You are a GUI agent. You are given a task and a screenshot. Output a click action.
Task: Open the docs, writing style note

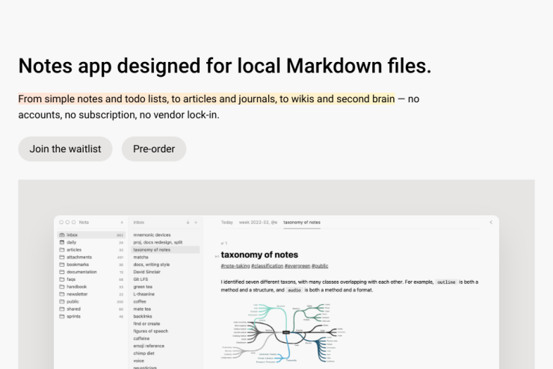[151, 264]
